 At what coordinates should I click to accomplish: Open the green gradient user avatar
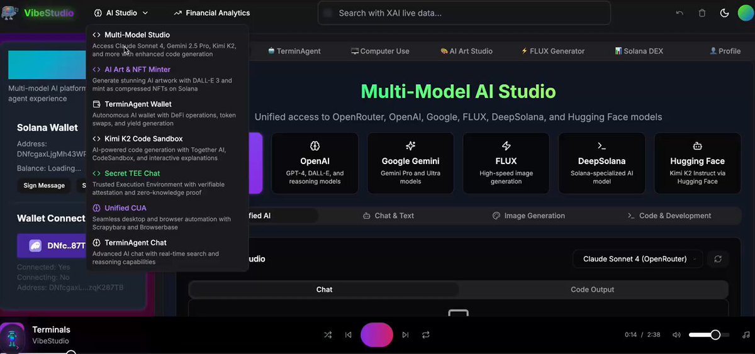(x=746, y=13)
